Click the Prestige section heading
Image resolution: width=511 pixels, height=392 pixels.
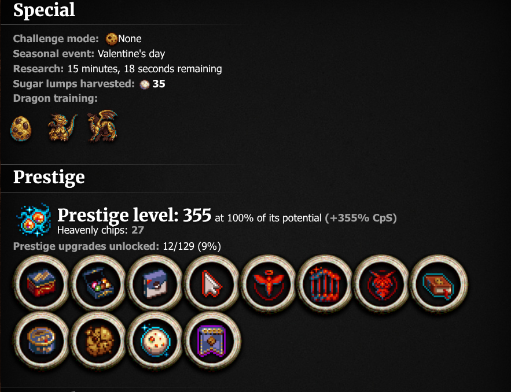[x=49, y=177]
